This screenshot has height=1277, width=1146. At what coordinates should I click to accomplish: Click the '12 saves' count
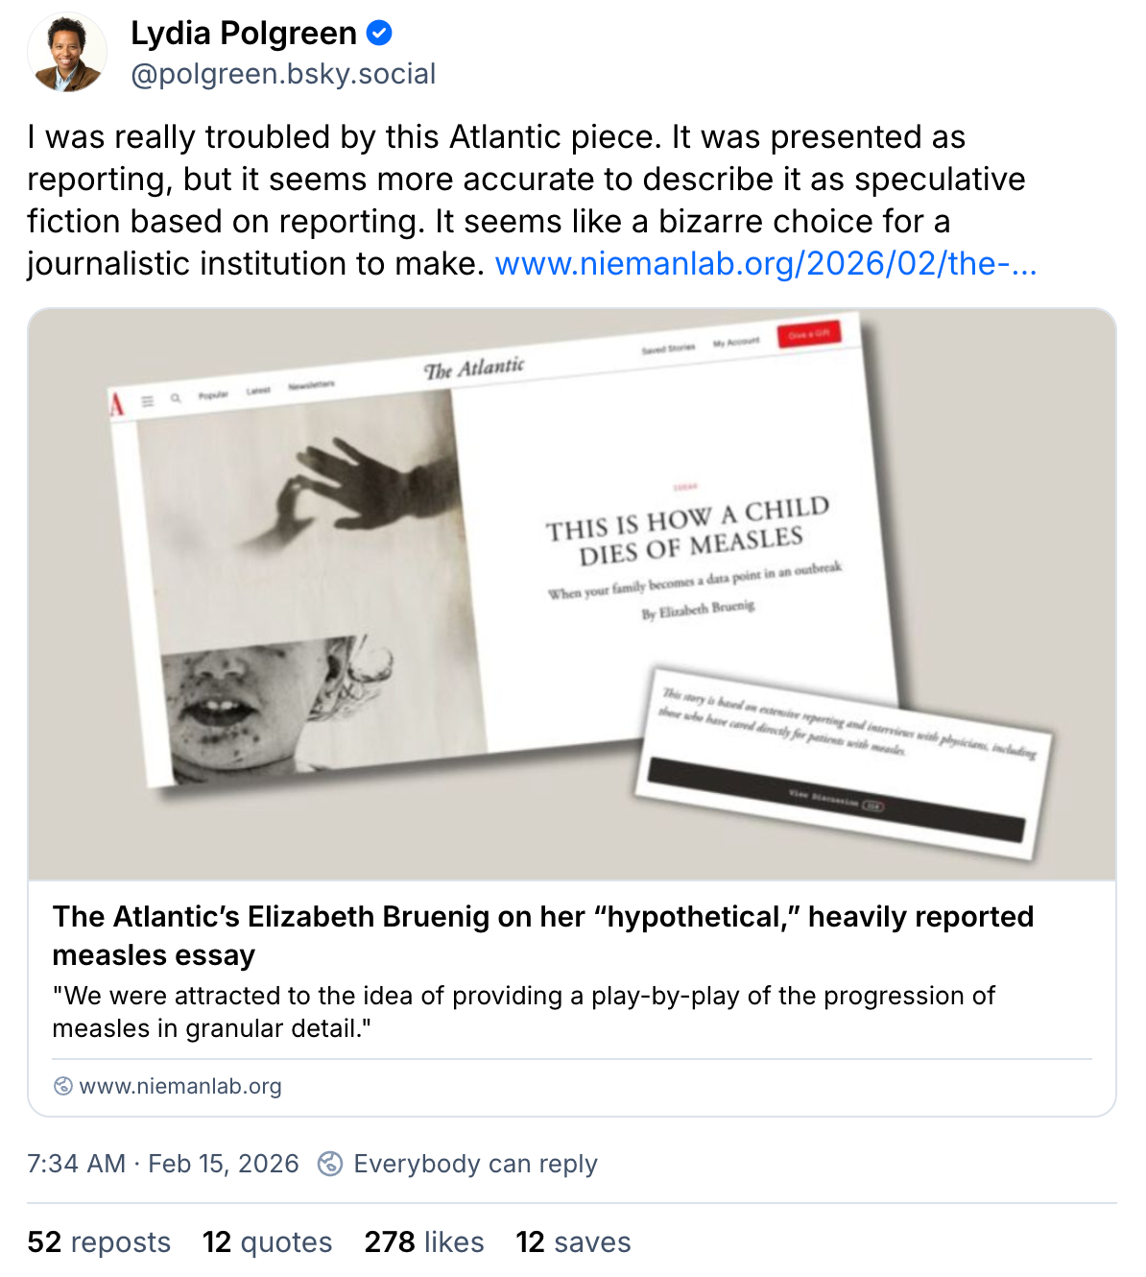(573, 1242)
